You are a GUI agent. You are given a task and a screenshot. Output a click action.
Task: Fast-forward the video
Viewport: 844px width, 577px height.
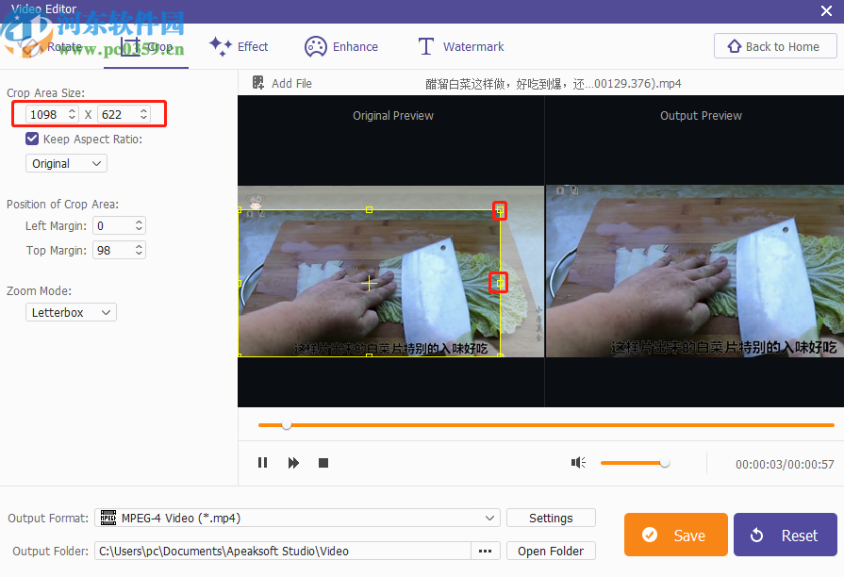coord(293,462)
